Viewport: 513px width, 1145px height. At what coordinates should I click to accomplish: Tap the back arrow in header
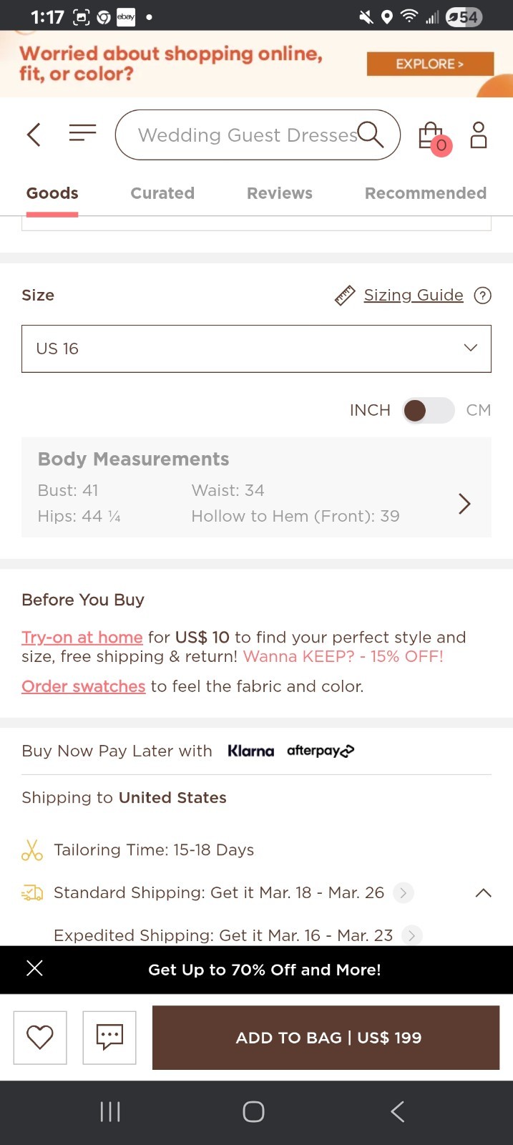34,135
